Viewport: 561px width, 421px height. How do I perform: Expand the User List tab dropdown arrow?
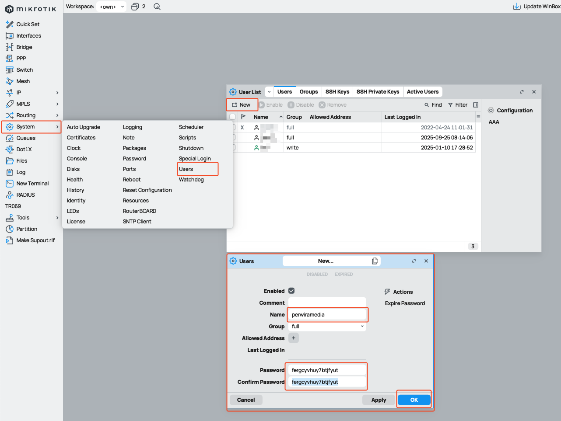tap(269, 92)
